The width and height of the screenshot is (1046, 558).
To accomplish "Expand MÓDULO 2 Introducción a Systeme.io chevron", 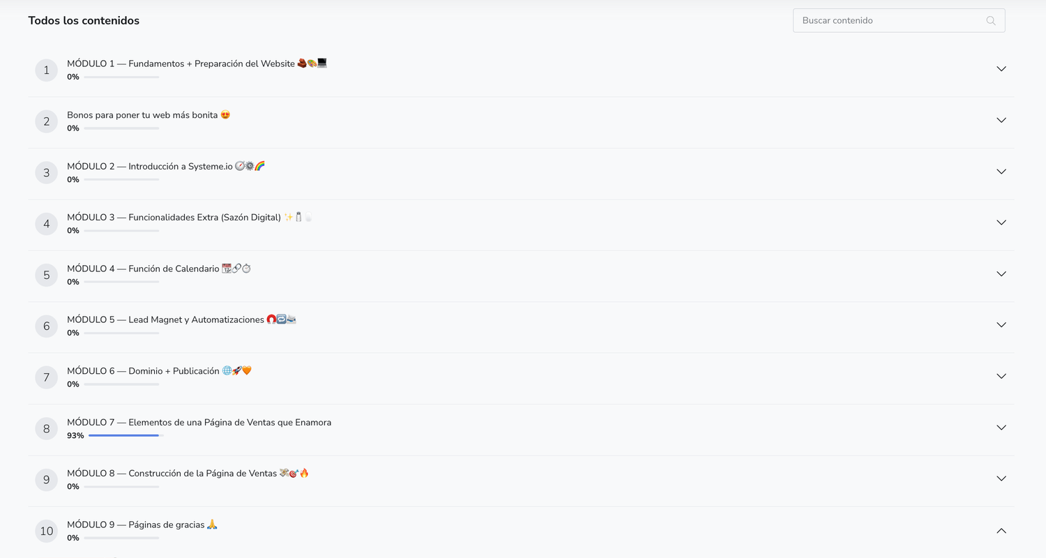I will tap(1001, 172).
